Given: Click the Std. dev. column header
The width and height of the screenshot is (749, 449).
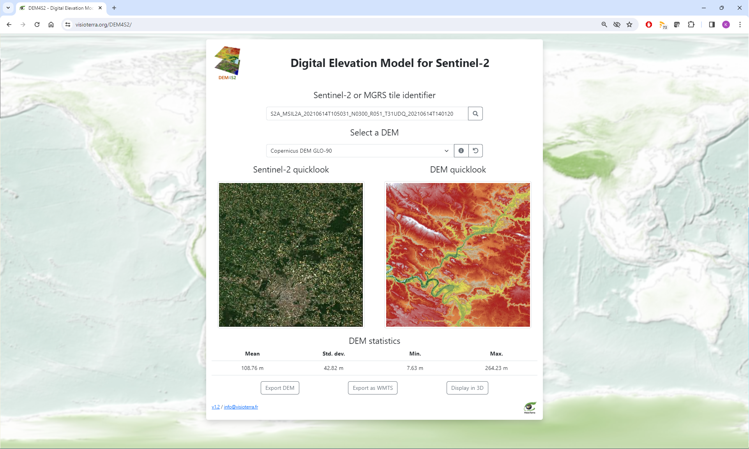Looking at the screenshot, I should coord(334,354).
